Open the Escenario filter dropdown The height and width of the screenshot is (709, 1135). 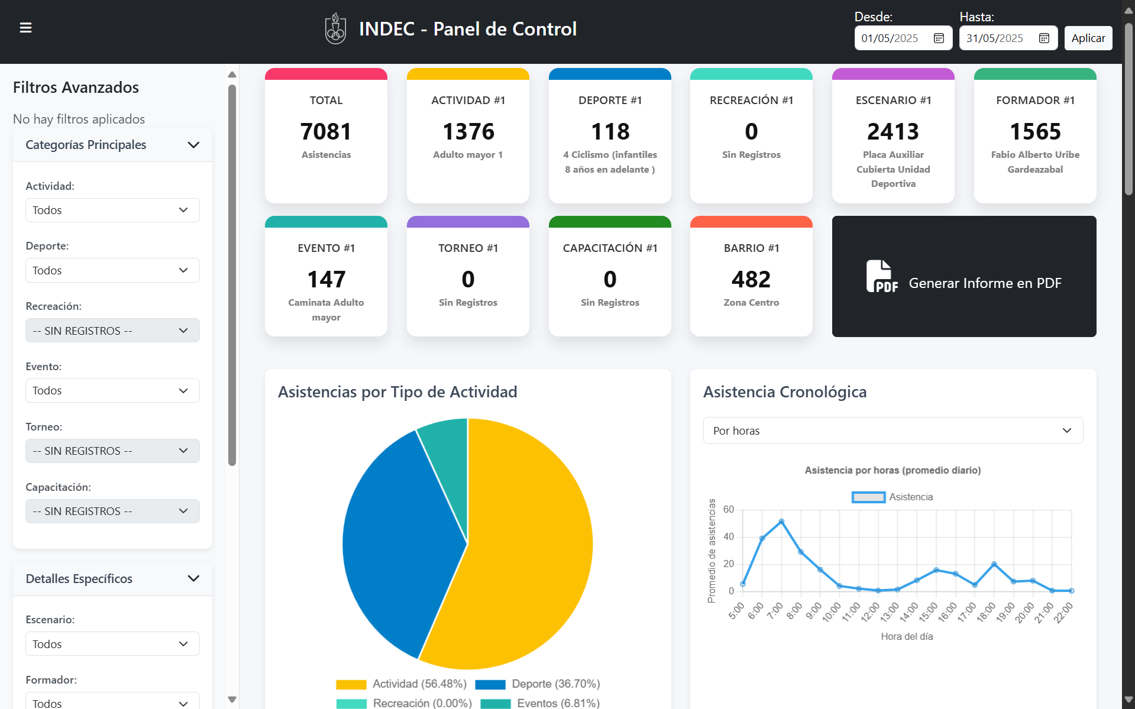(112, 644)
